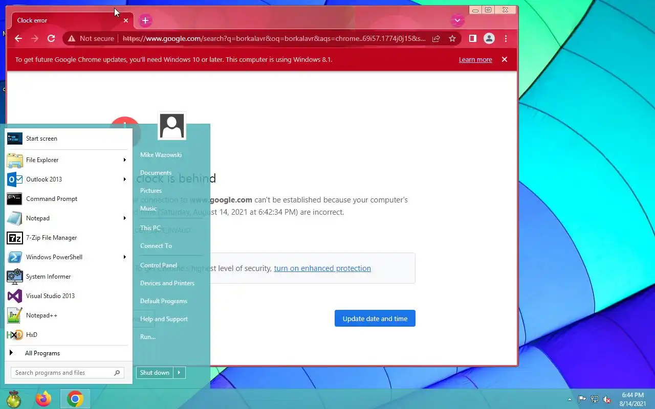Open Help and Support
Image resolution: width=655 pixels, height=409 pixels.
[164, 319]
